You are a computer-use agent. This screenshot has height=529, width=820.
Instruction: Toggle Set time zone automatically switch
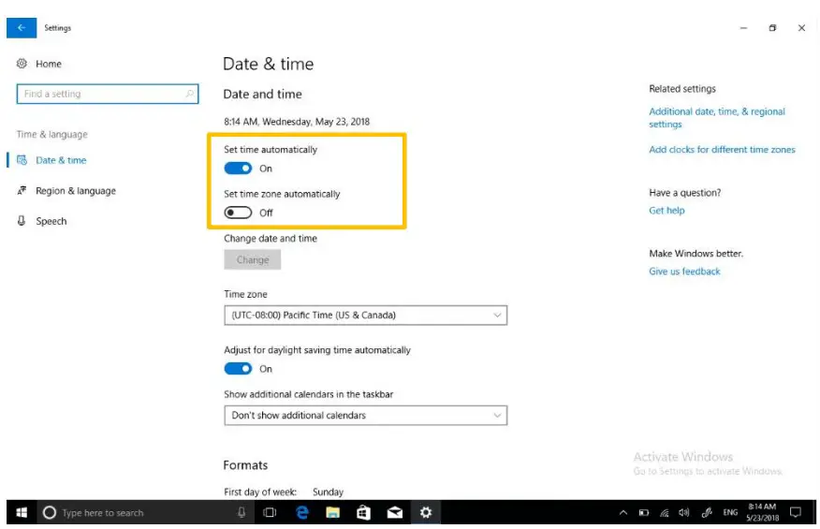pos(238,213)
